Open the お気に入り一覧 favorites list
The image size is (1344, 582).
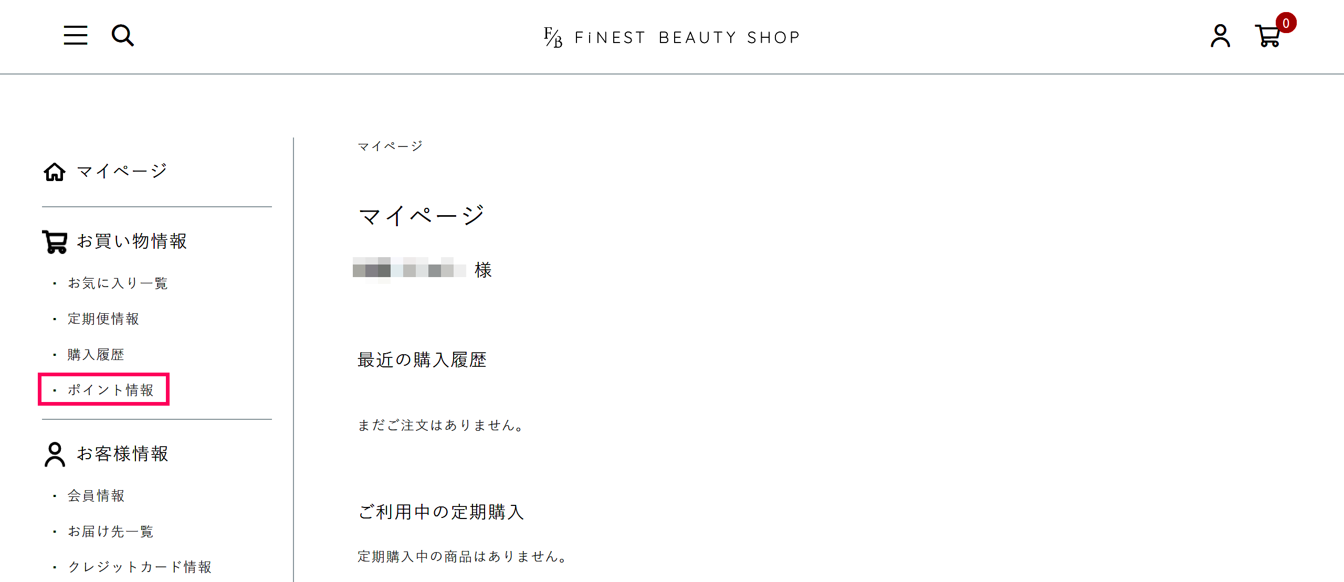pyautogui.click(x=117, y=283)
